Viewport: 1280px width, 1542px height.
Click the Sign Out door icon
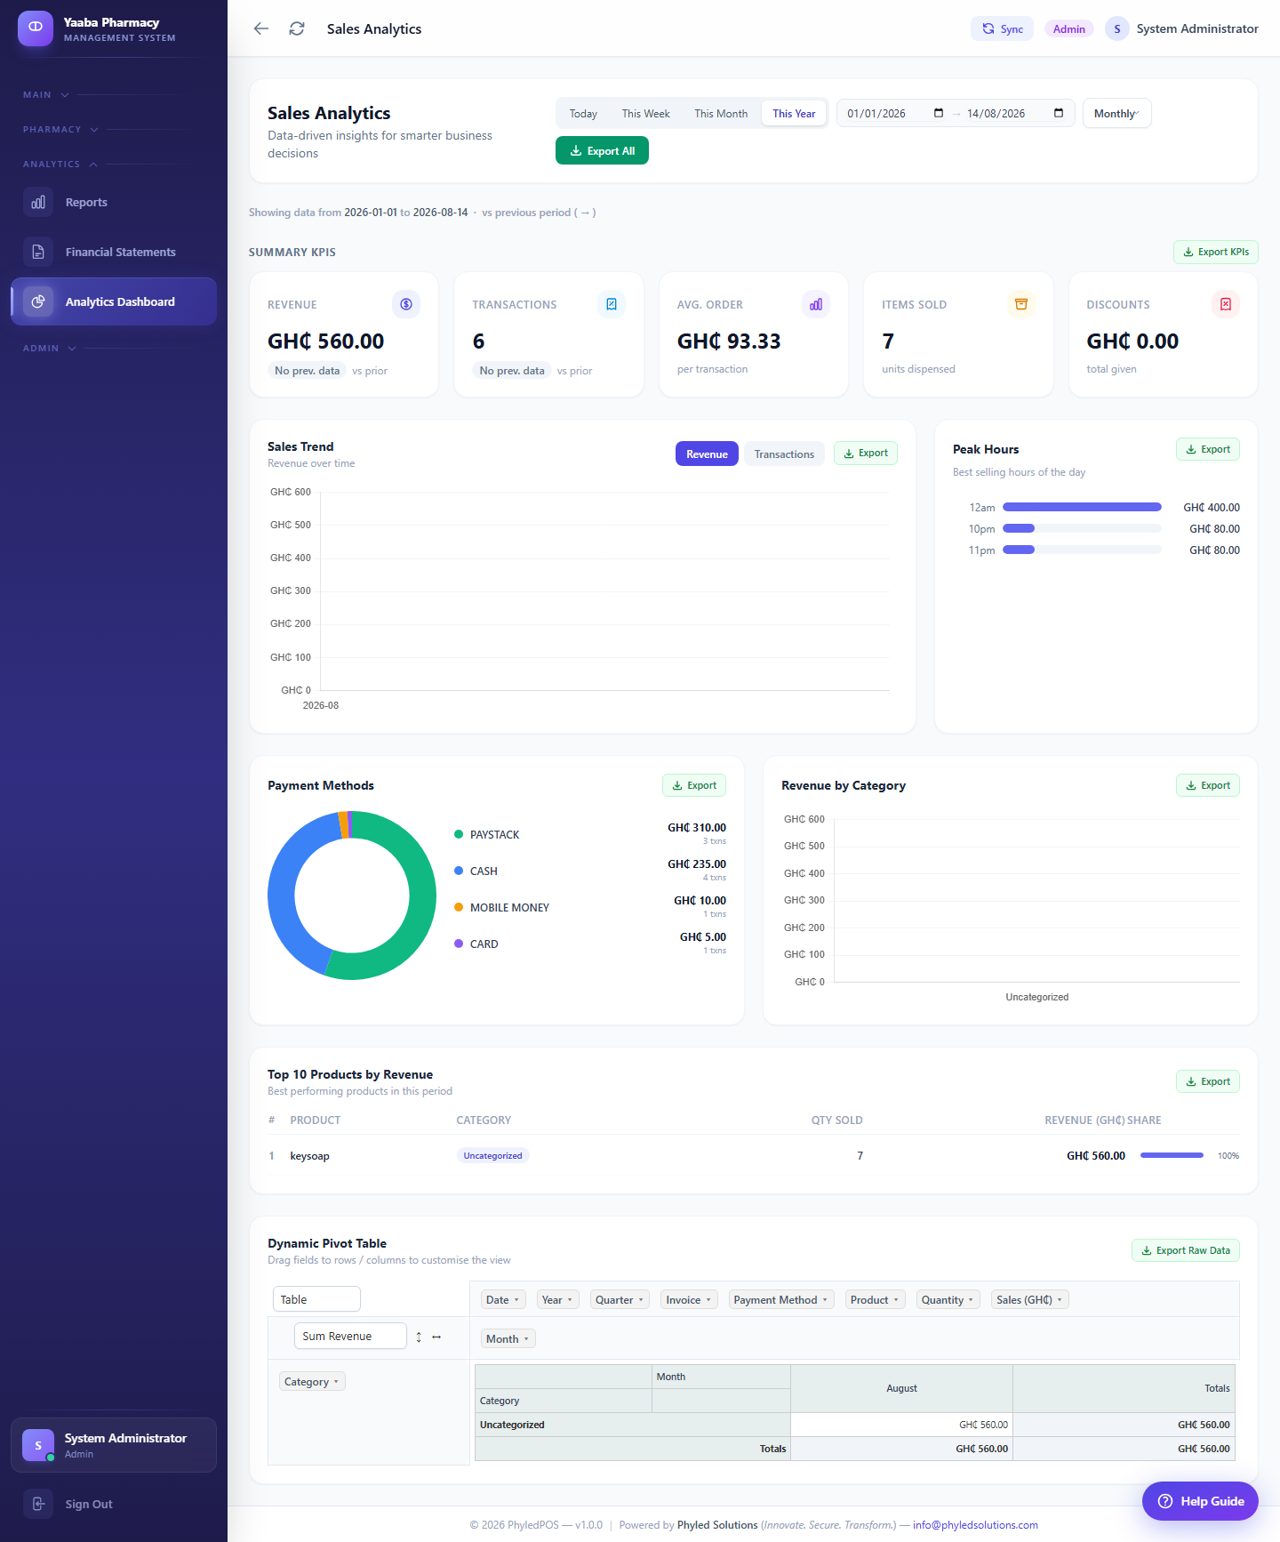(38, 1504)
